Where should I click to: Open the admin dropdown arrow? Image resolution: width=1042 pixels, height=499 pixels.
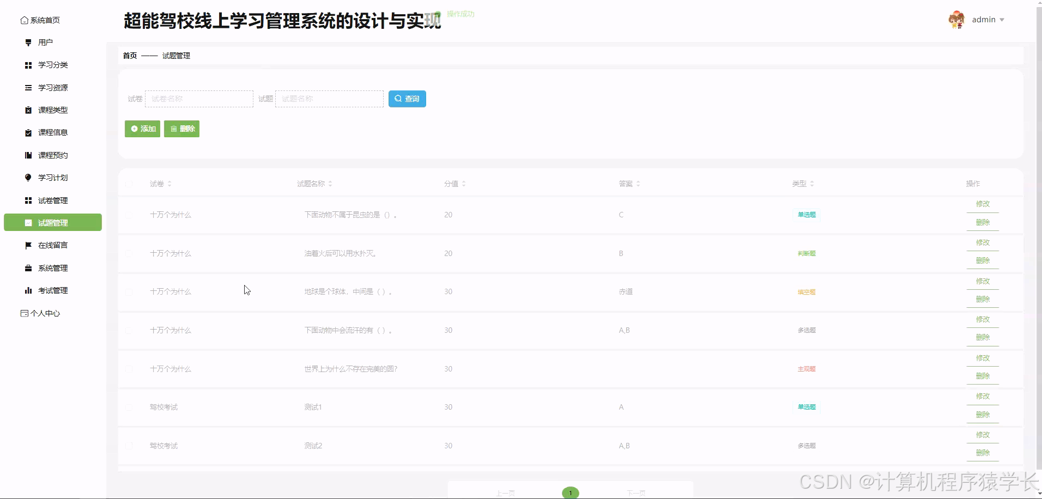tap(1002, 20)
